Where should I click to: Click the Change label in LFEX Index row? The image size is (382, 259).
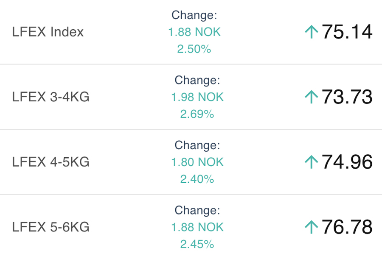click(x=194, y=15)
